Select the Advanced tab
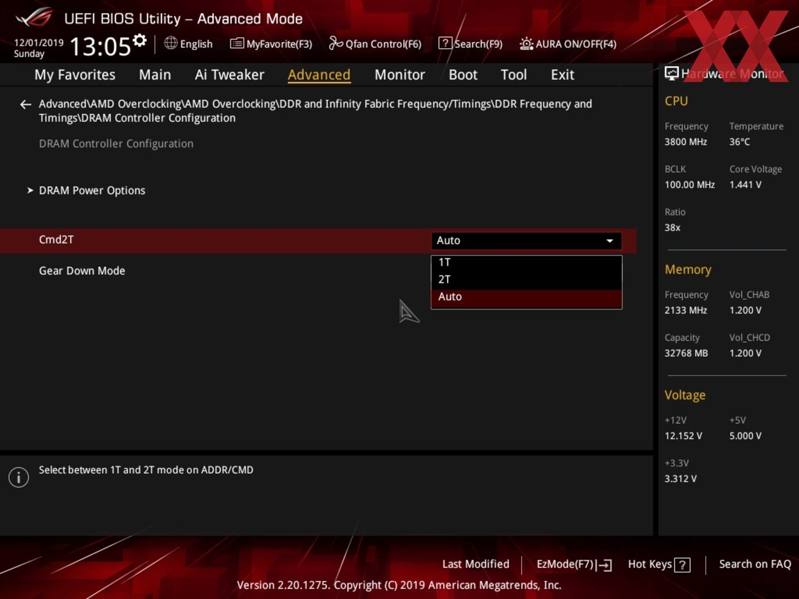This screenshot has width=799, height=599. [319, 75]
